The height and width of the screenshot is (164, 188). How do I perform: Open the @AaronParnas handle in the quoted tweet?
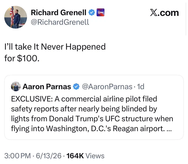click(x=107, y=87)
